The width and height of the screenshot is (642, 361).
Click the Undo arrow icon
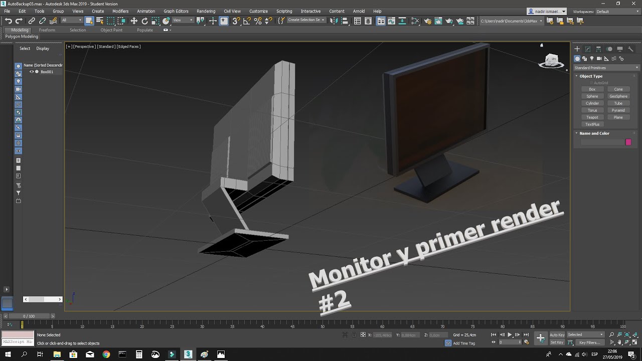(x=9, y=21)
